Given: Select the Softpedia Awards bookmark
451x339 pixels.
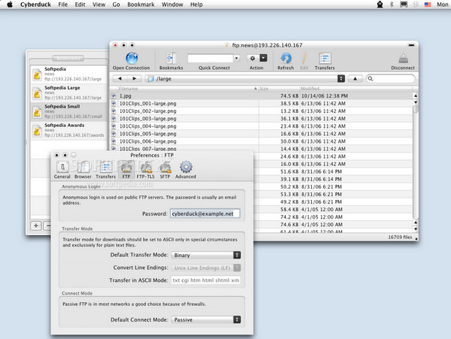Looking at the screenshot, I should click(69, 131).
